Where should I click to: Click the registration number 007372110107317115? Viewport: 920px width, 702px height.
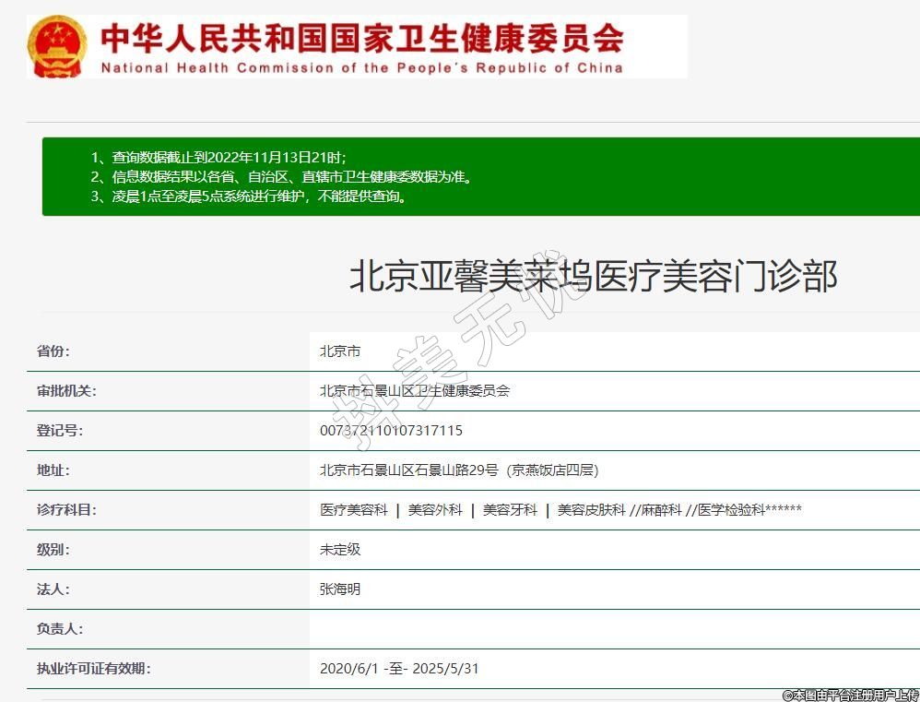tap(391, 431)
